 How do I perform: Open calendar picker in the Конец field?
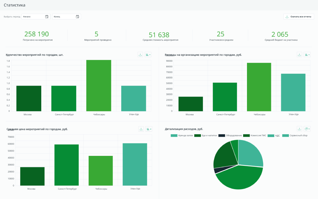(x=77, y=17)
